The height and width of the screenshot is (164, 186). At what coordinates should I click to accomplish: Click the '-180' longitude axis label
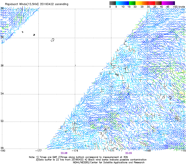[x=3, y=151]
